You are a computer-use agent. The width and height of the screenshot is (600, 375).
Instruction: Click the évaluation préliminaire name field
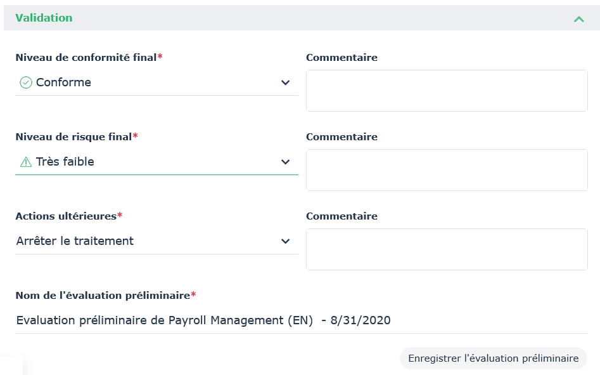point(301,320)
